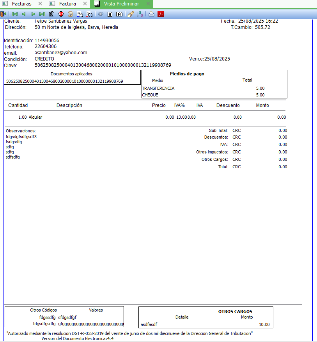Click the scroll document icon
The width and height of the screenshot is (317, 342).
click(x=70, y=14)
